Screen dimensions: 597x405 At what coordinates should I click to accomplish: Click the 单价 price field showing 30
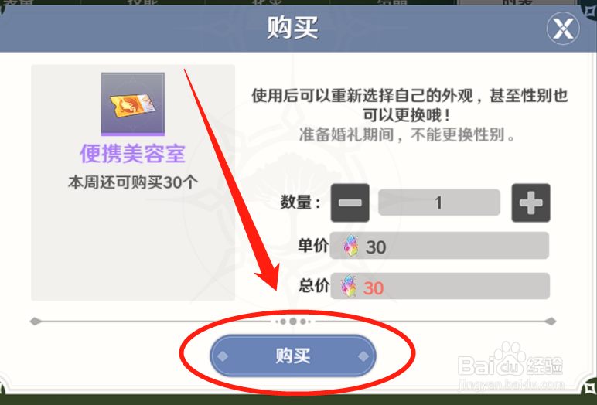click(439, 246)
